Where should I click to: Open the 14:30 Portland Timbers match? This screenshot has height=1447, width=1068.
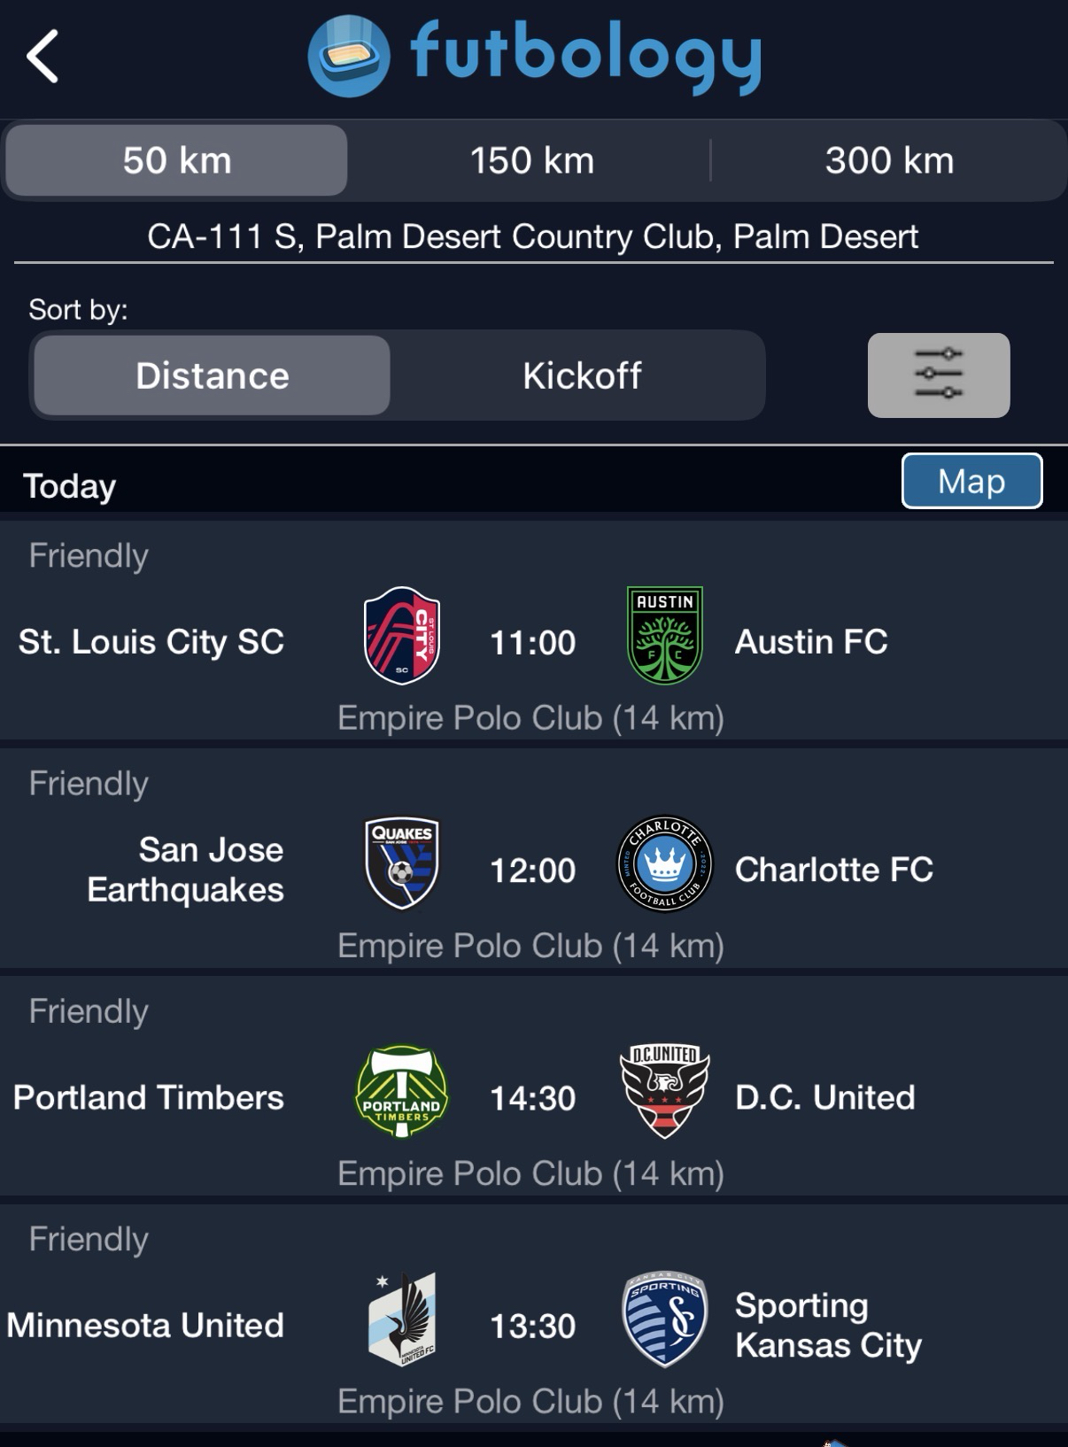tap(532, 1098)
